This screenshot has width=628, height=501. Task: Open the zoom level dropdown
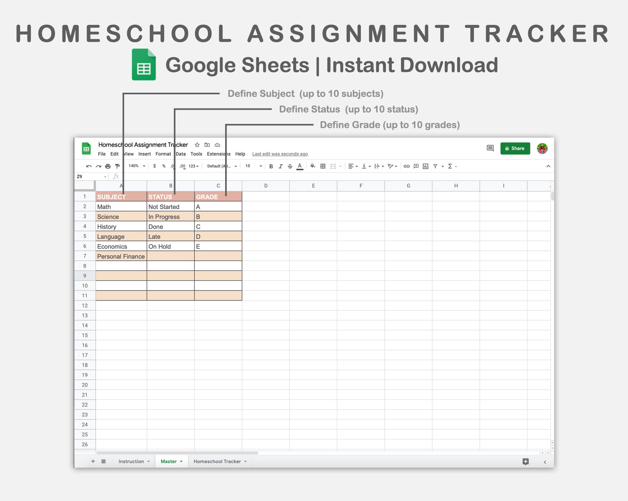click(x=136, y=166)
